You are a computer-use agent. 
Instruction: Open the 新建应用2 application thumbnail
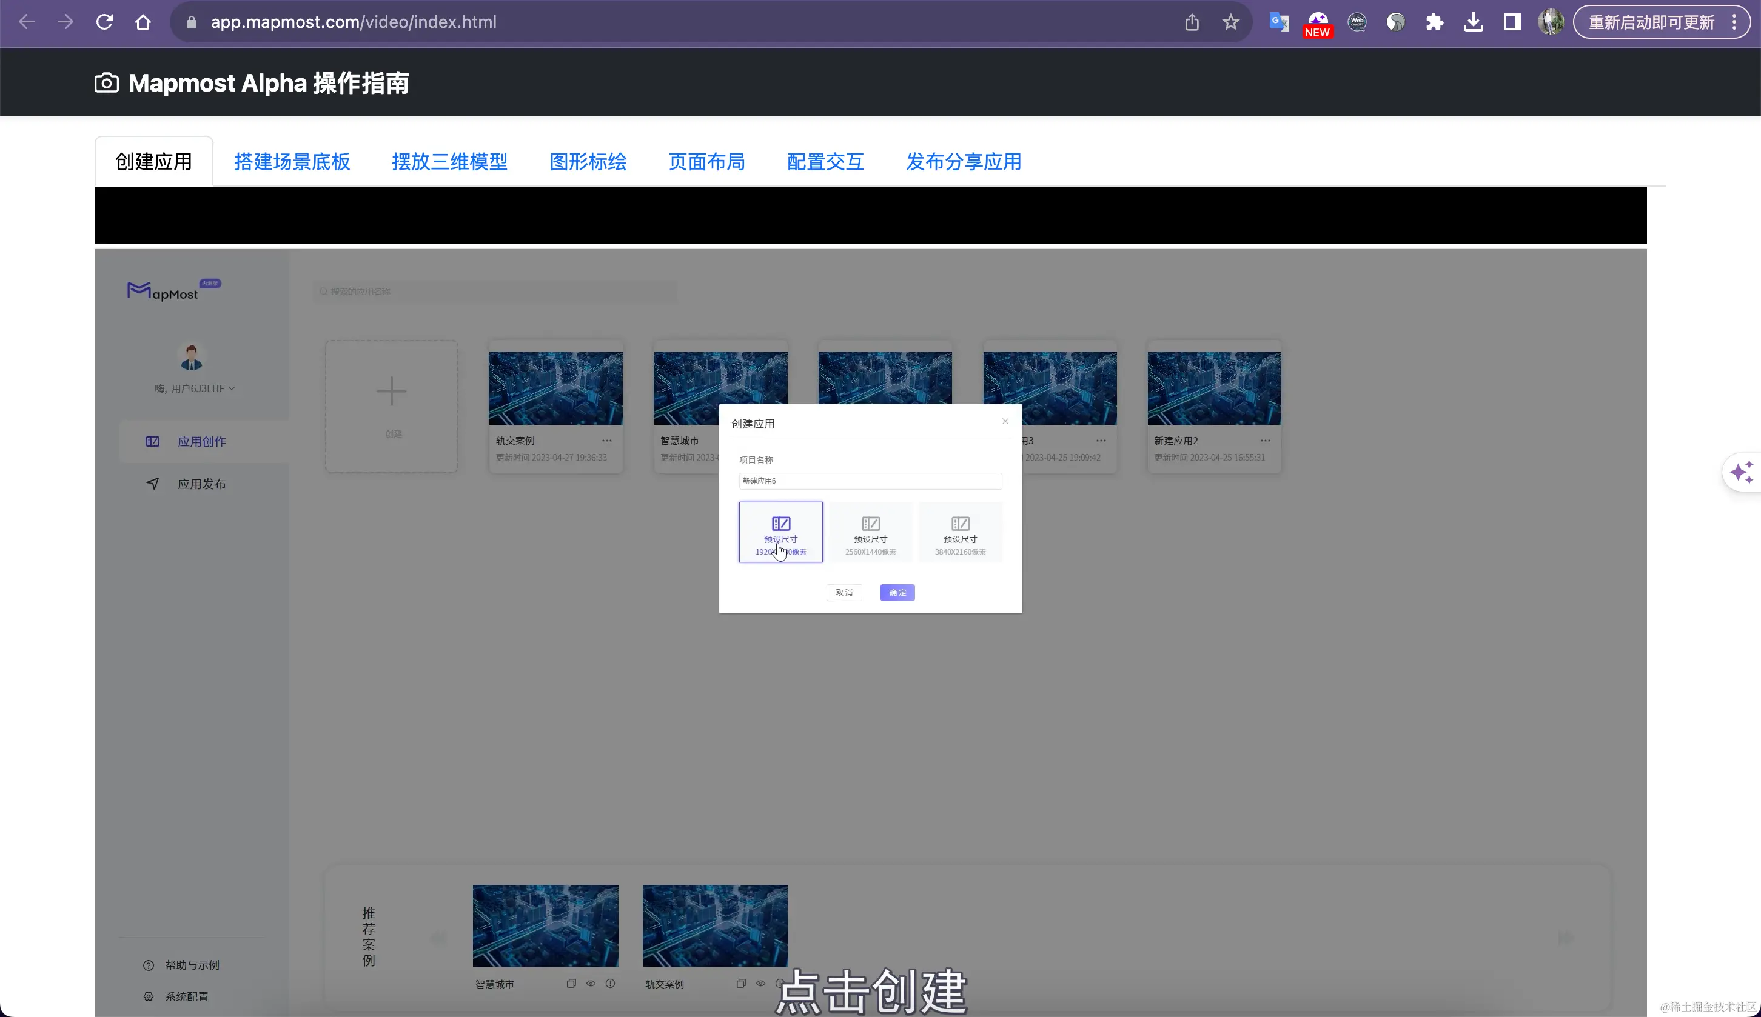pos(1215,388)
